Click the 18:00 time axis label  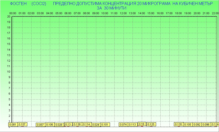point(178,13)
